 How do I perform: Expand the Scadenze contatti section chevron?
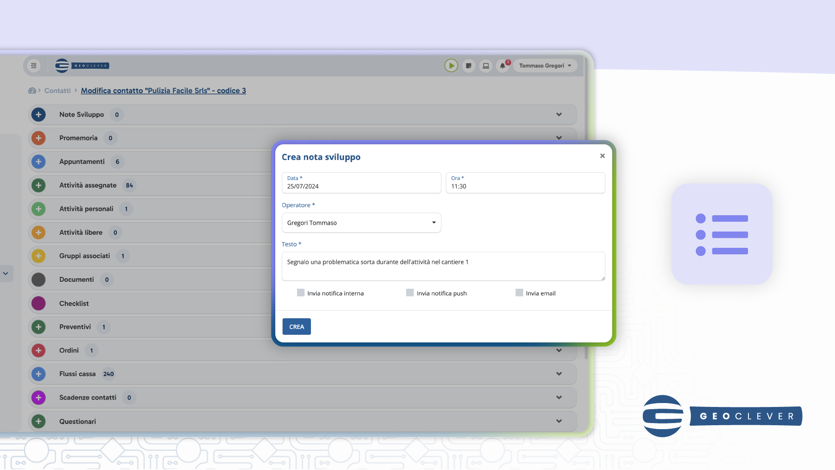click(559, 397)
